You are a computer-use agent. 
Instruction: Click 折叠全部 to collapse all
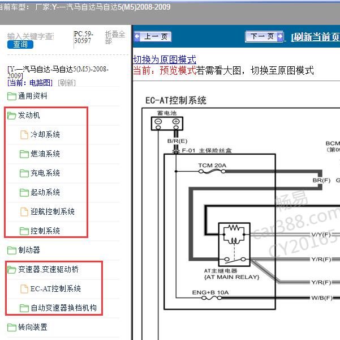pos(115,37)
